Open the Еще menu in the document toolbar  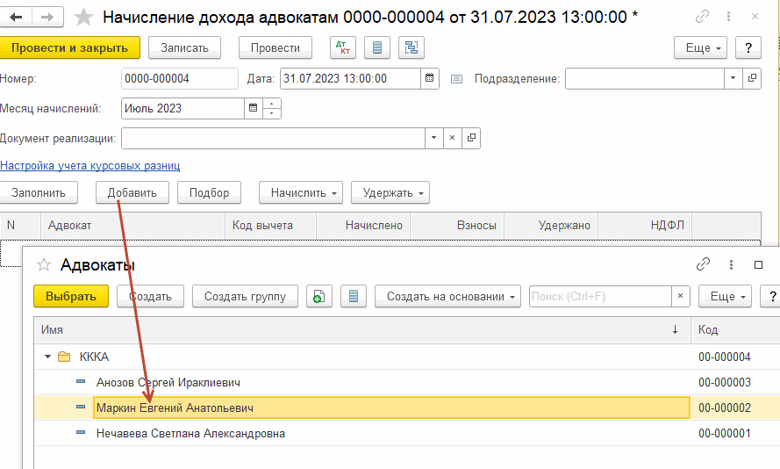[700, 48]
